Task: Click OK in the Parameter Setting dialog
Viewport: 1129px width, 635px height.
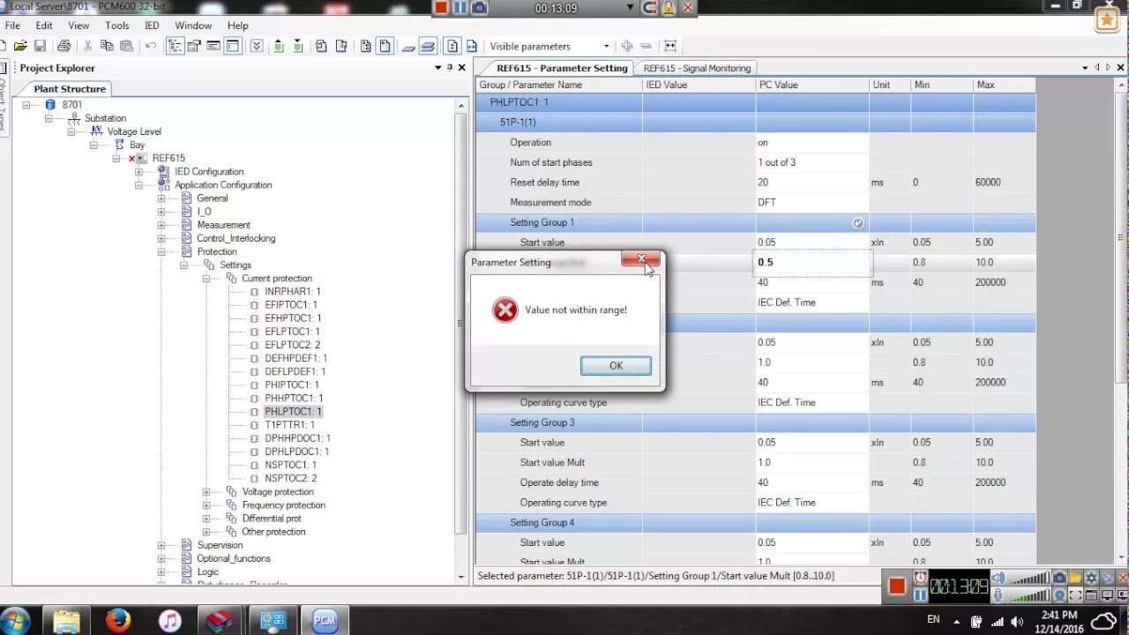Action: click(616, 365)
